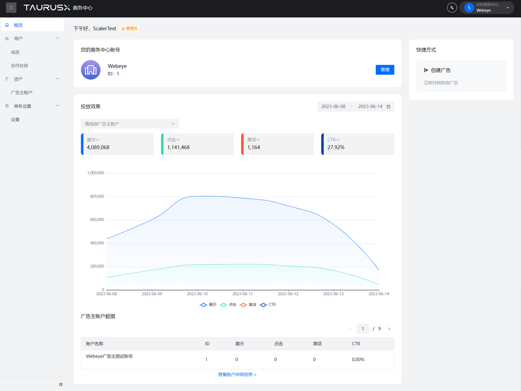521x391 pixels.
Task: Collapse the 用户 sidebar section
Action: click(x=57, y=38)
